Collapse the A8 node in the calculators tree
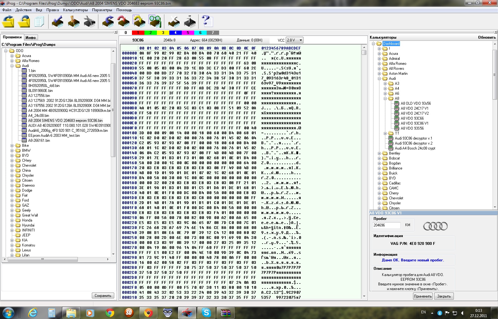The height and width of the screenshot is (319, 498). [x=385, y=98]
